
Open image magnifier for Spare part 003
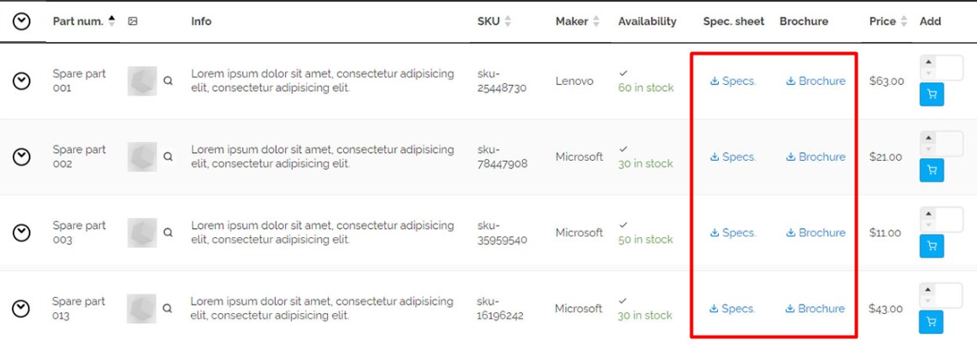pos(168,233)
